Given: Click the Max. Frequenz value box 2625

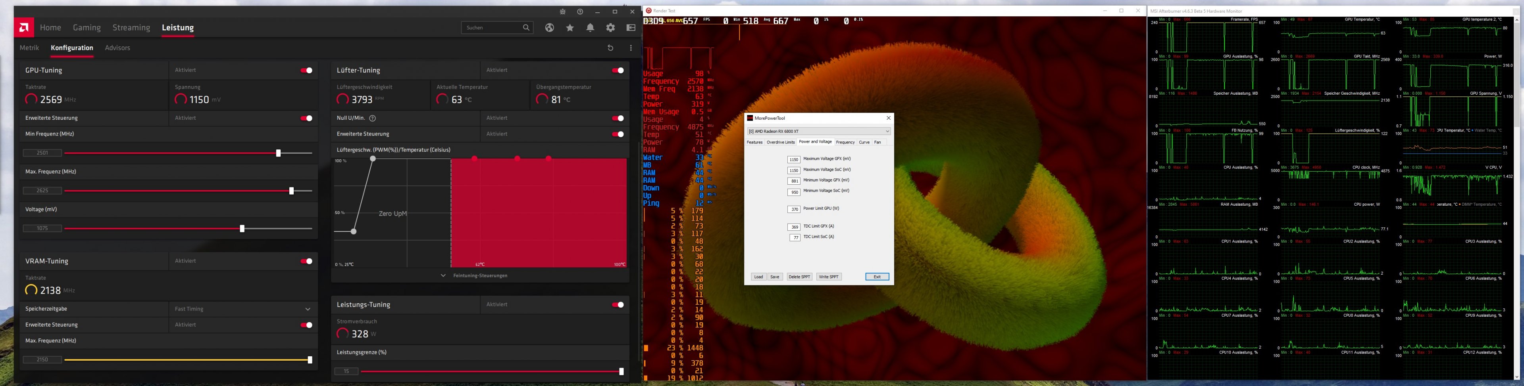Looking at the screenshot, I should pos(42,191).
